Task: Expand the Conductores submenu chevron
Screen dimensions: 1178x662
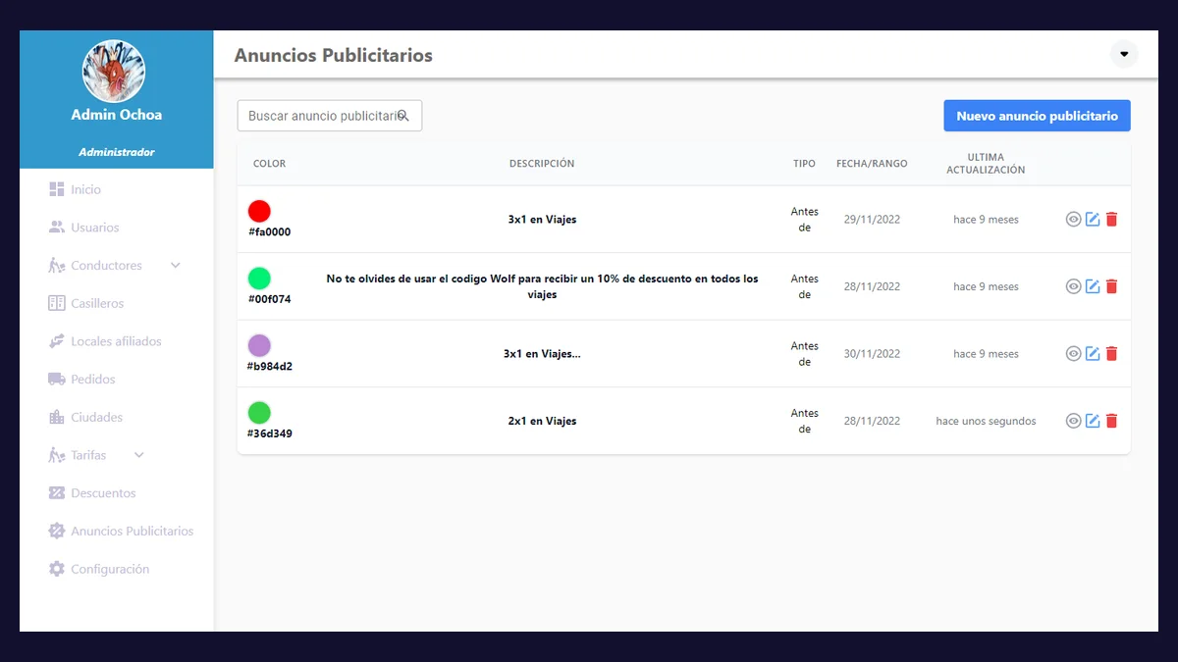Action: tap(176, 266)
